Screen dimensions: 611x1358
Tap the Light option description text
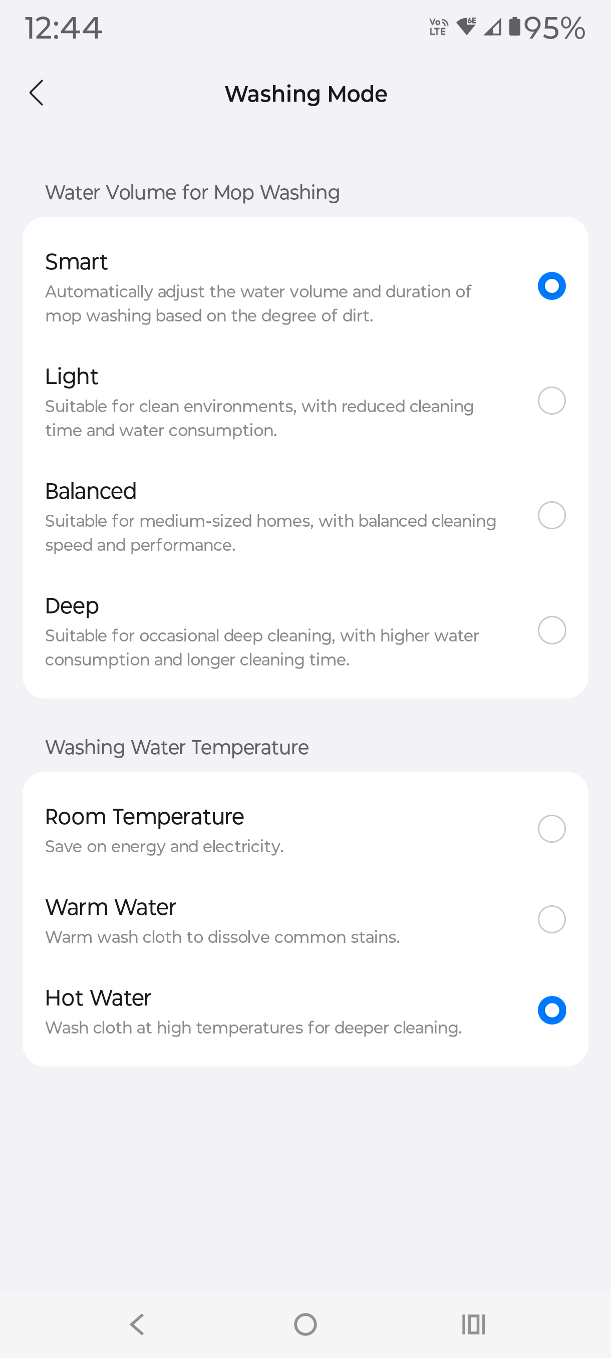click(x=259, y=418)
